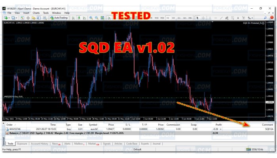The width and height of the screenshot is (277, 158).
Task: Click the Default profile in status bar
Action: 137,149
